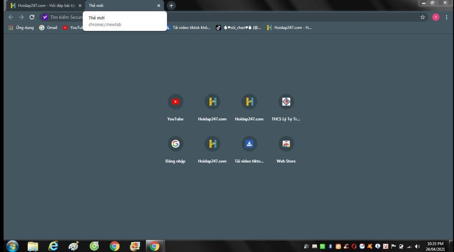
Task: Open the Web Store shortcut
Action: click(x=286, y=149)
